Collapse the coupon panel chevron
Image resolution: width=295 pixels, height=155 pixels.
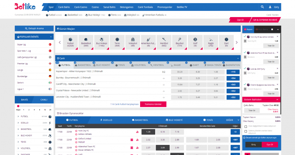[x=278, y=29]
